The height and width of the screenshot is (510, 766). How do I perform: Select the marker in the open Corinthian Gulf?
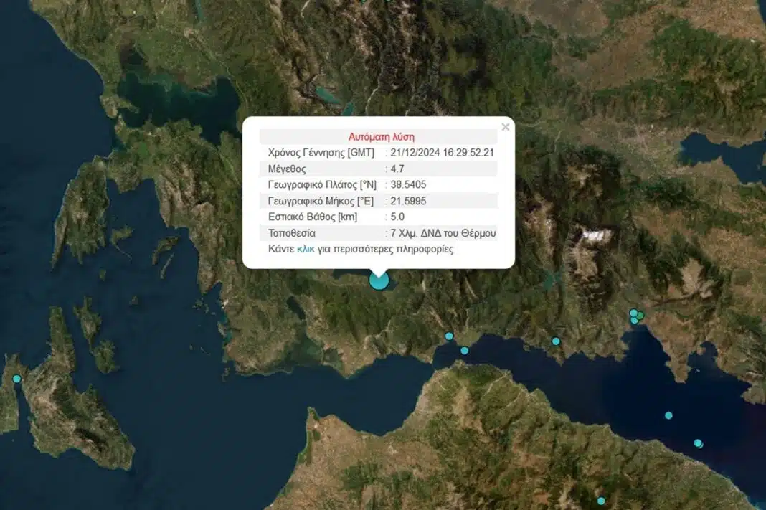[668, 415]
